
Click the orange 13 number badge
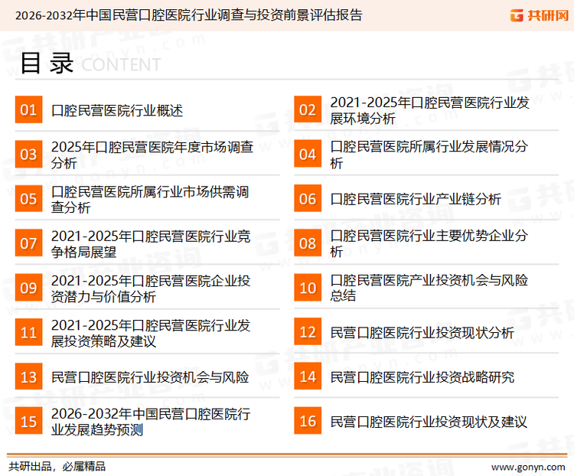click(28, 377)
